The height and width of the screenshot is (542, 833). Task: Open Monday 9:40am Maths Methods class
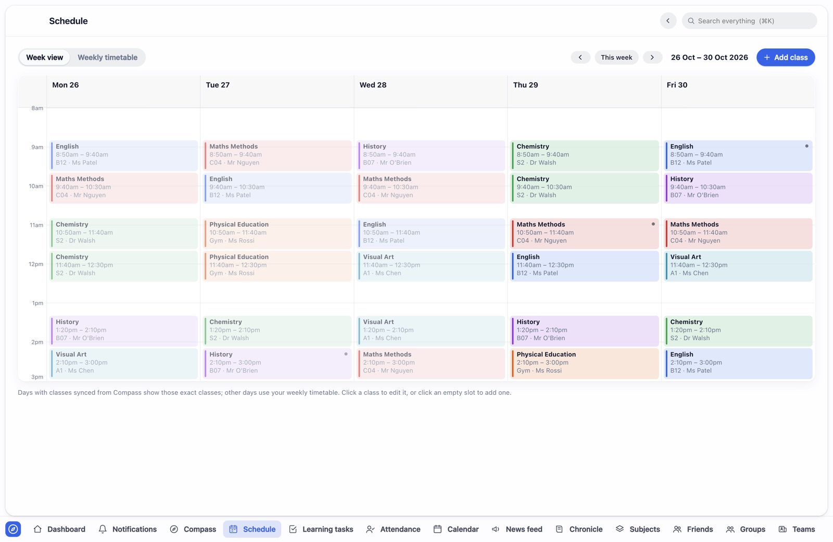pyautogui.click(x=124, y=187)
